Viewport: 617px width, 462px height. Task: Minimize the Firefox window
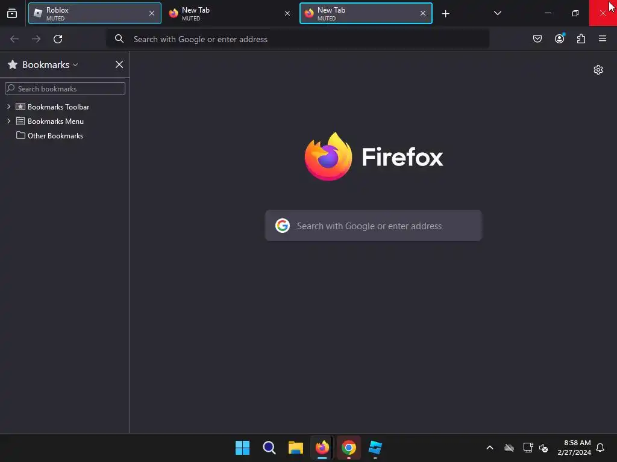(x=548, y=13)
